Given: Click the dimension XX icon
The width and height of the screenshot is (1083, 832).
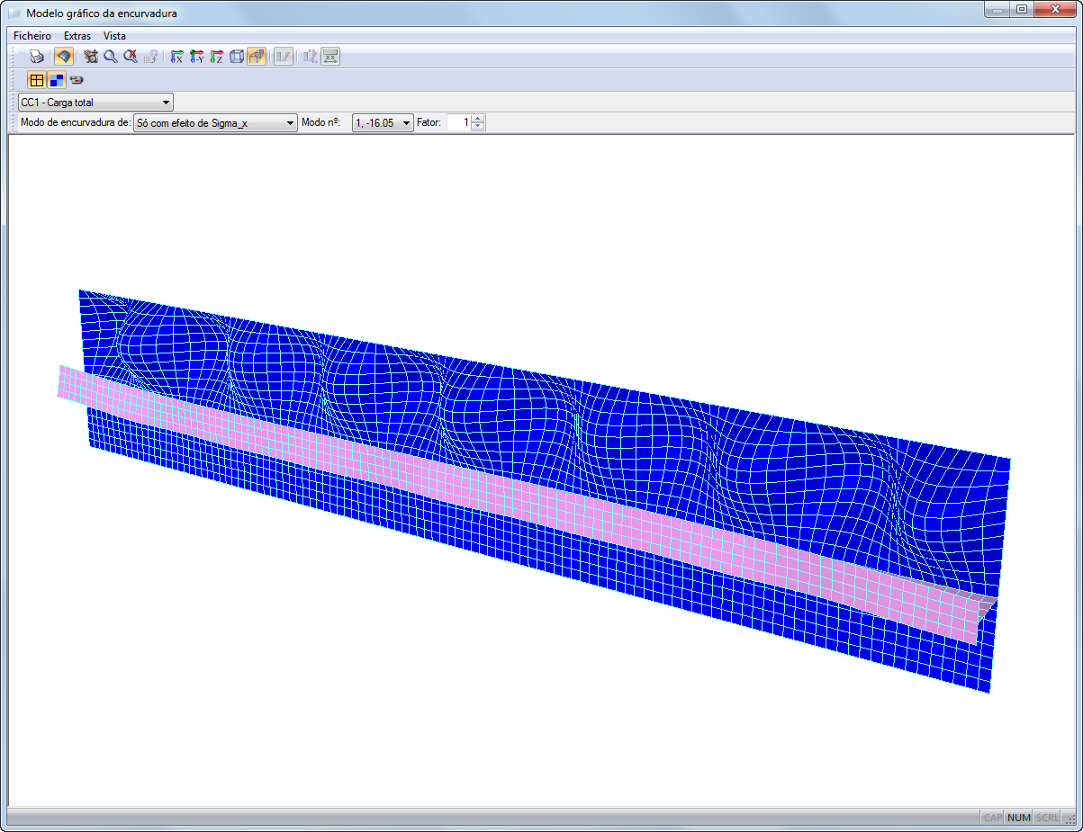Looking at the screenshot, I should pyautogui.click(x=330, y=57).
